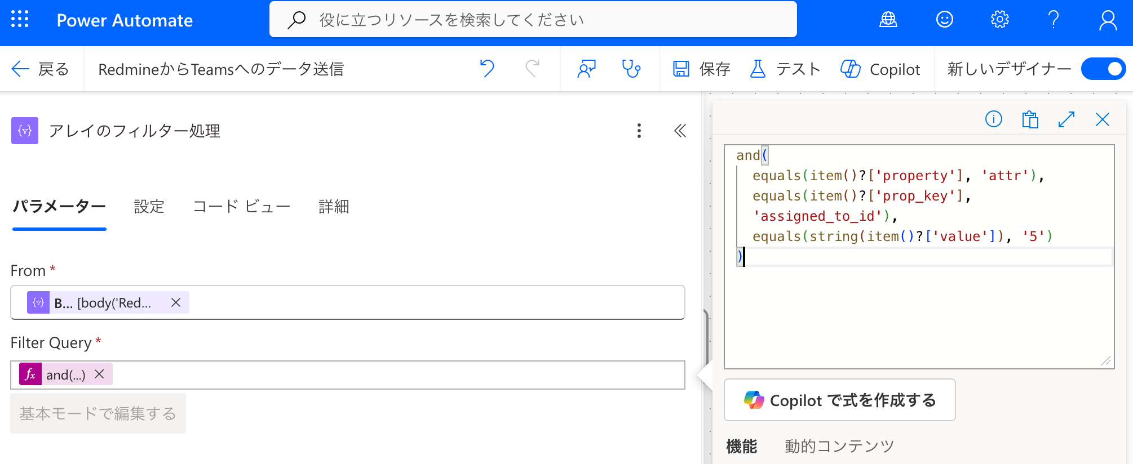
Task: Click the magnifier search icon
Action: pyautogui.click(x=296, y=20)
